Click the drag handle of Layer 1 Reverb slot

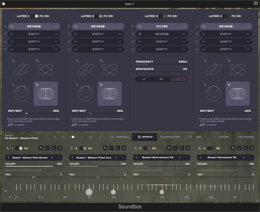click(x=5, y=26)
